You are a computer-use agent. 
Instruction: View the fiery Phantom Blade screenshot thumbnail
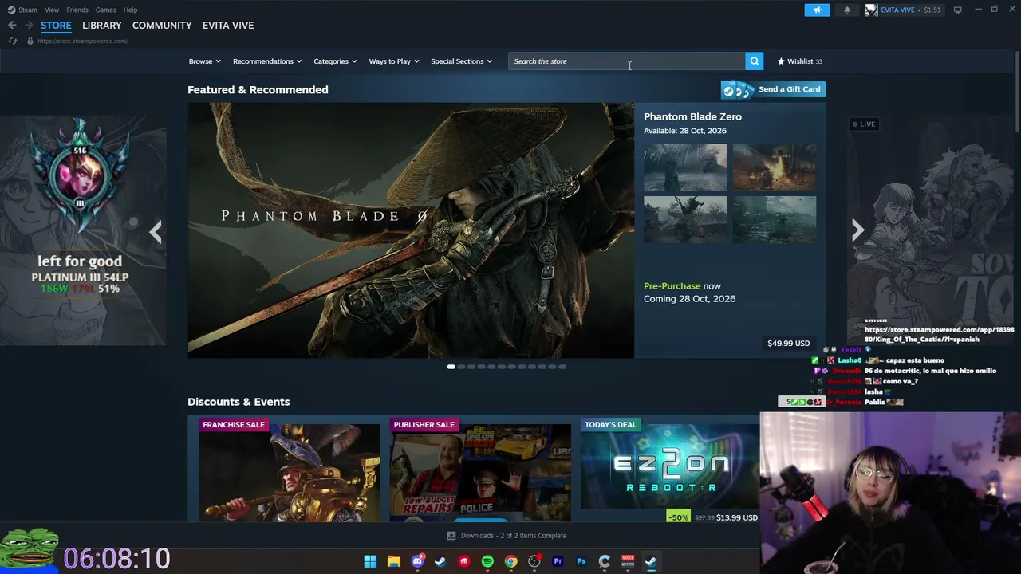(x=775, y=167)
